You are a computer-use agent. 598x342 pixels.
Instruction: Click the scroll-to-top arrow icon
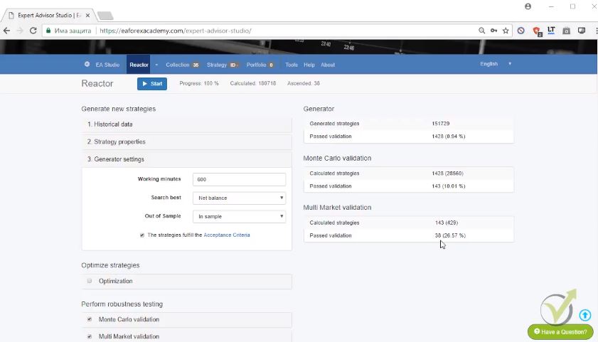click(x=584, y=315)
